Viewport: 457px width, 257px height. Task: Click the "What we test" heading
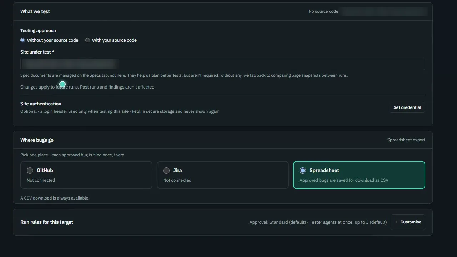tap(35, 11)
